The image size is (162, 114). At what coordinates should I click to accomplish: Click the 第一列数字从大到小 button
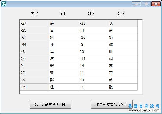coord(50,104)
